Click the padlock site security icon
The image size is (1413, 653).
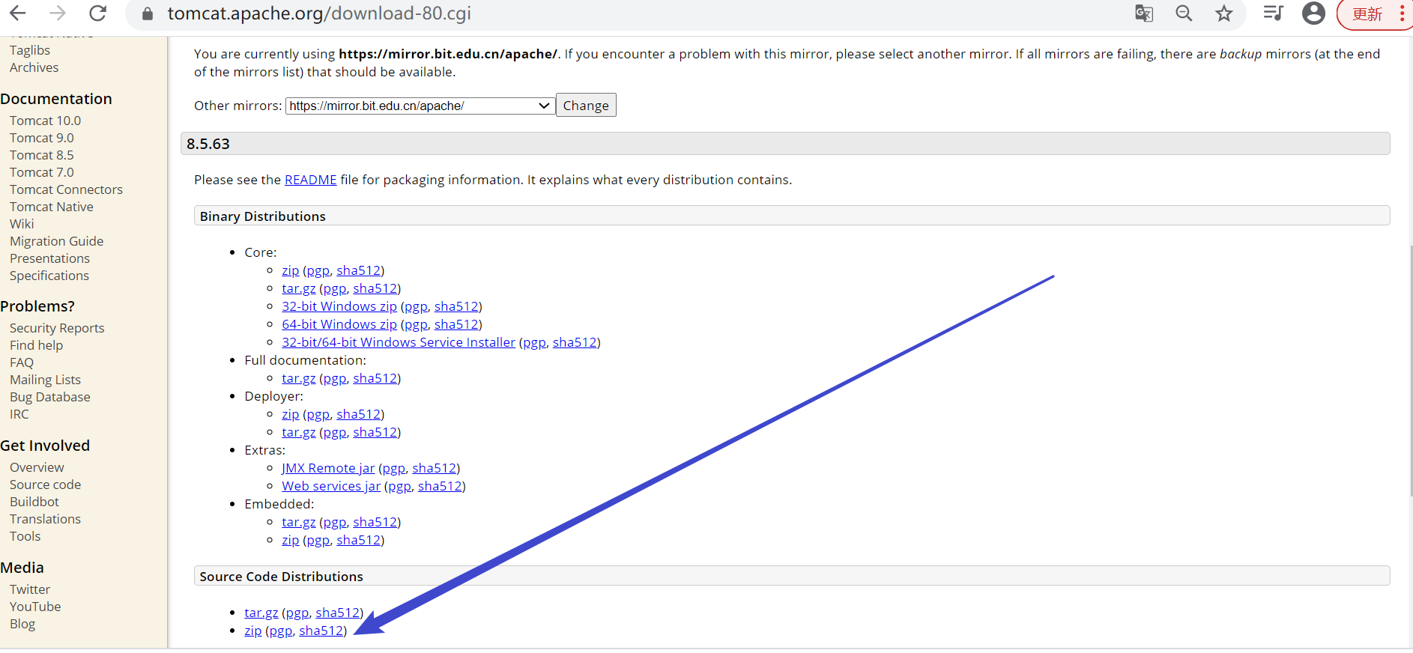pyautogui.click(x=148, y=13)
